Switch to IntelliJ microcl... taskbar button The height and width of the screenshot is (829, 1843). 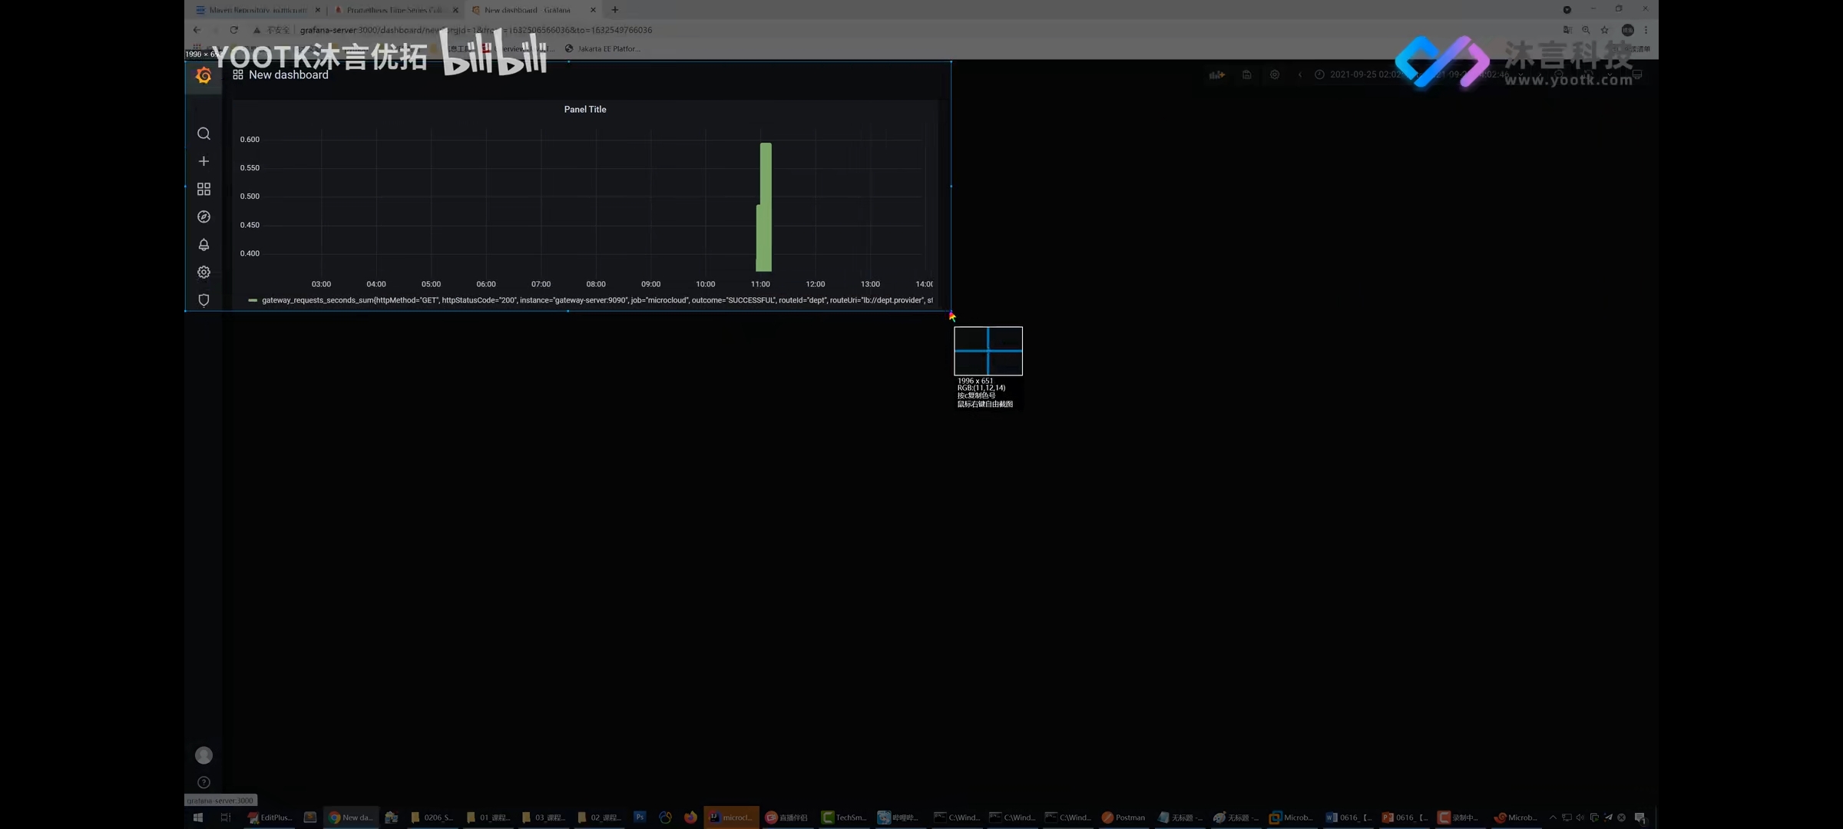pos(731,817)
